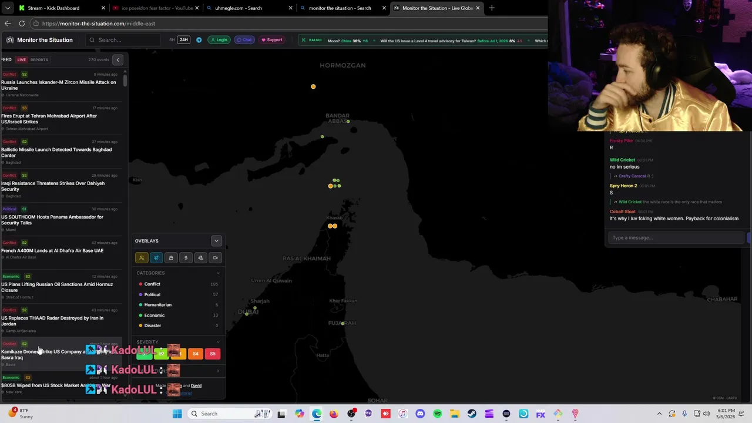The width and height of the screenshot is (752, 423).
Task: Click the orange map marker below Hormozgan label
Action: coord(313,86)
